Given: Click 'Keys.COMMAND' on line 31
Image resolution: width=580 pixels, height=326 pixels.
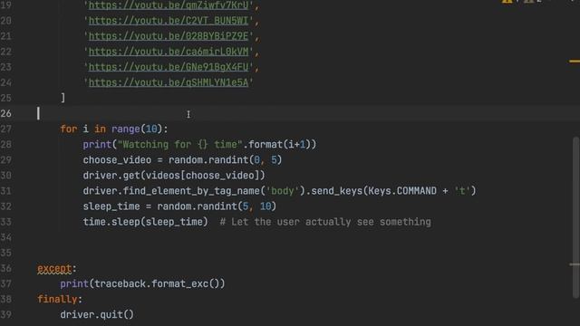Looking at the screenshot, I should 402,191.
